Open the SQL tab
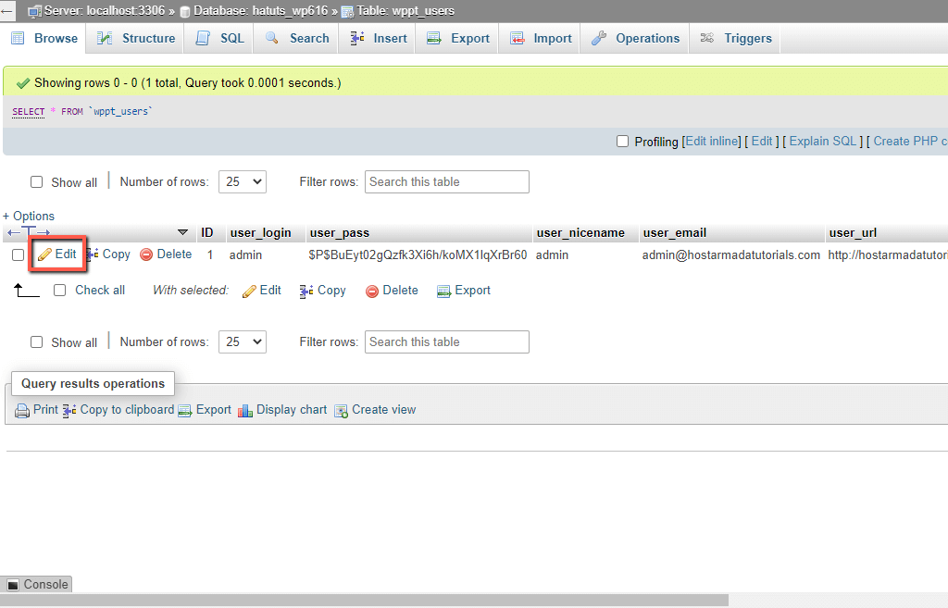Screen dimensions: 948x608 point(220,38)
